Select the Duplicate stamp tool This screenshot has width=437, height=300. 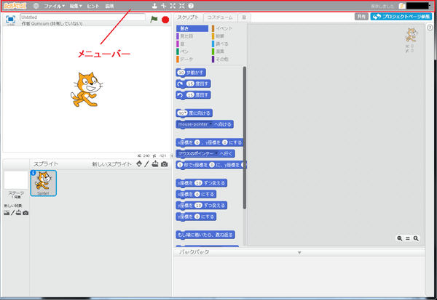(x=154, y=6)
